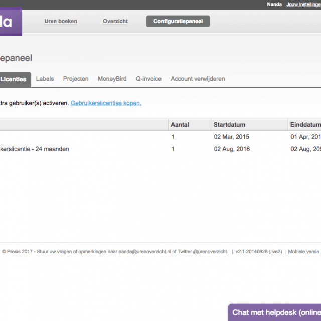This screenshot has width=321, height=321.
Task: Open the Account verwijderen tab
Action: click(198, 79)
